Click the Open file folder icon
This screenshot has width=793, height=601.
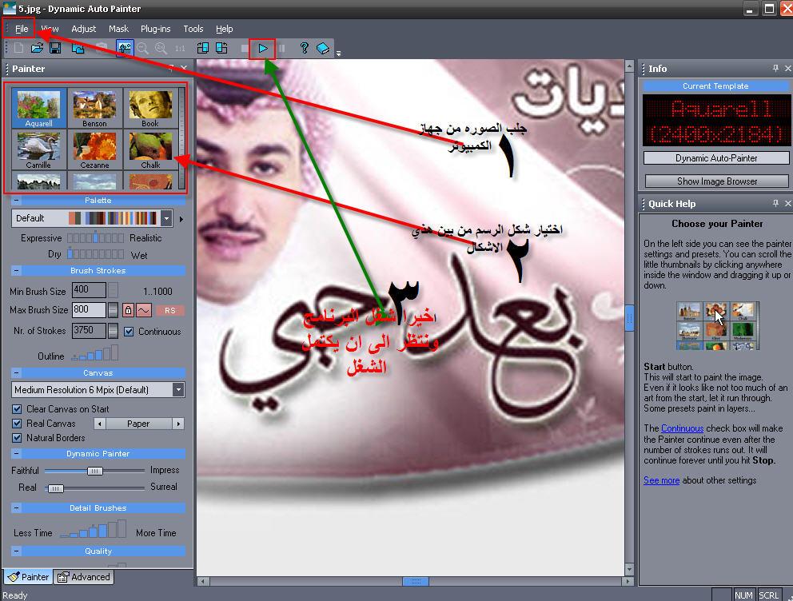click(x=37, y=49)
